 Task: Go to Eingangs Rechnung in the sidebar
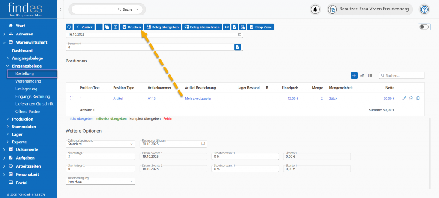coord(33,96)
